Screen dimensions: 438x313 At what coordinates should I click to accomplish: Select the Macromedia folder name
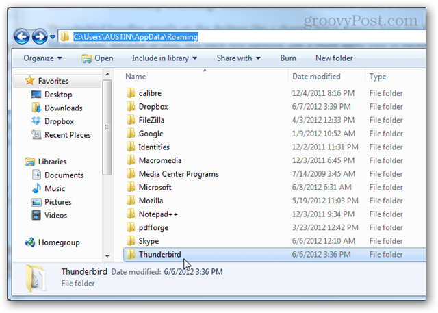pos(160,160)
